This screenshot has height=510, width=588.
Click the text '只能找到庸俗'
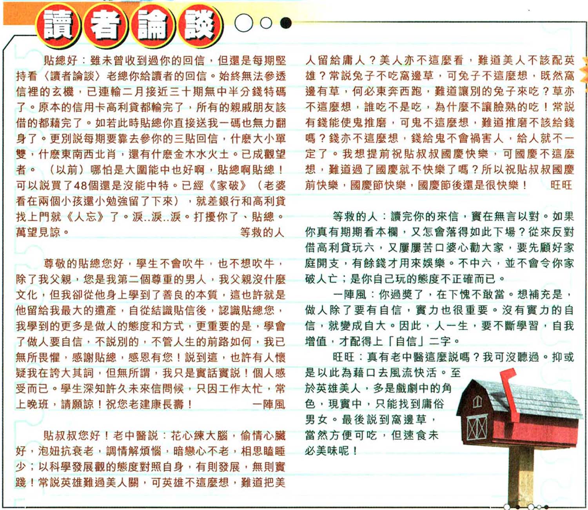(410, 404)
